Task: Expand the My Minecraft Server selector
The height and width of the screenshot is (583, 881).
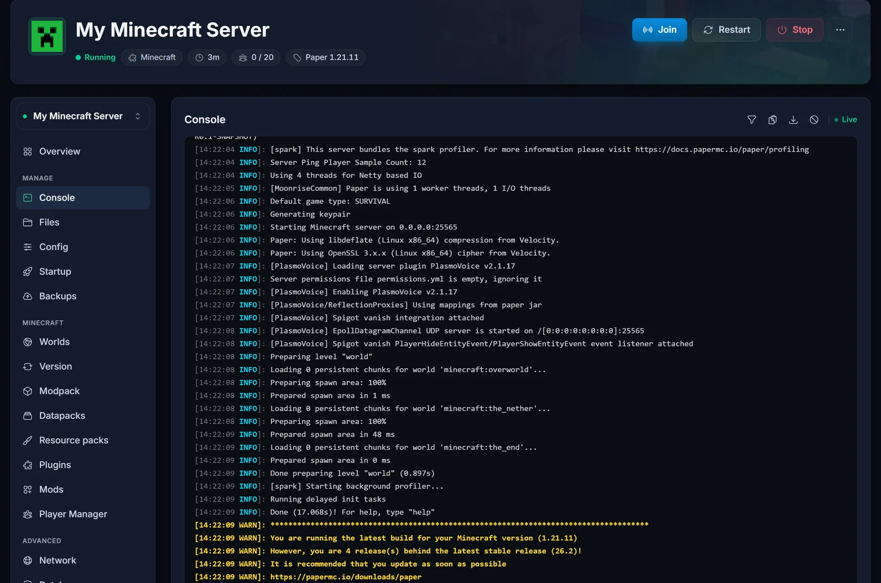Action: (83, 116)
